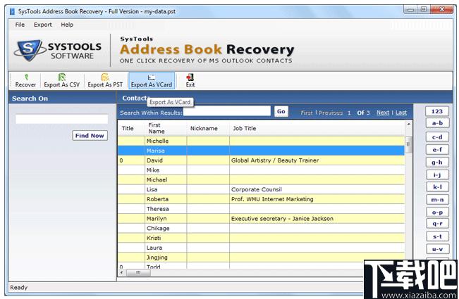
Task: Open the File menu
Action: (x=20, y=25)
